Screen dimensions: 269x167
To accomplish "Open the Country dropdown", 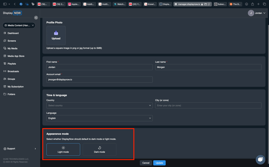I will (99, 105).
